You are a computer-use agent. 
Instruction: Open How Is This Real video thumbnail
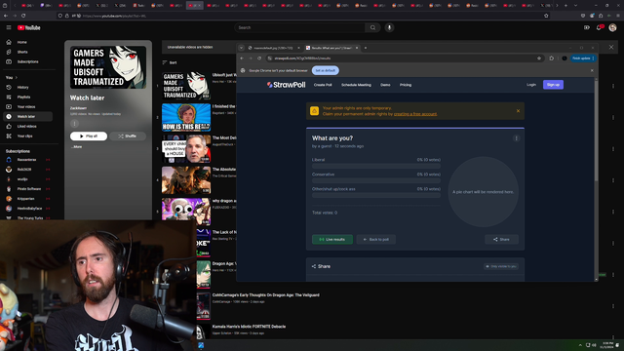point(186,117)
